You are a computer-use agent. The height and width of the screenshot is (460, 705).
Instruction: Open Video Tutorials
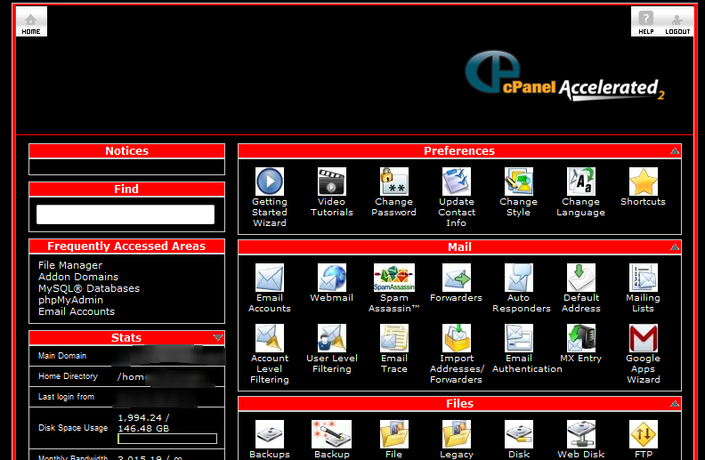tap(331, 182)
